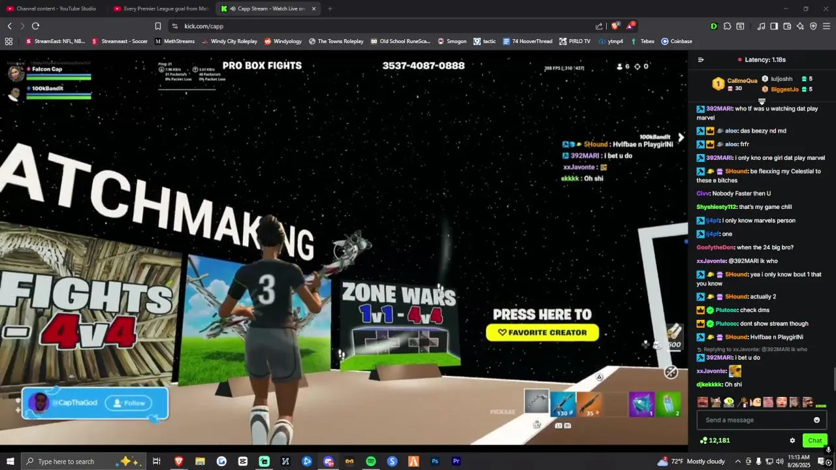Open the tactic bookmark
Screen dimensions: 836x470
(x=484, y=41)
